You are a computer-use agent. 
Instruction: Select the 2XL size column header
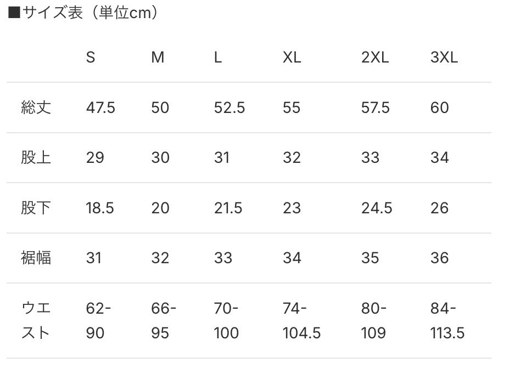point(375,58)
